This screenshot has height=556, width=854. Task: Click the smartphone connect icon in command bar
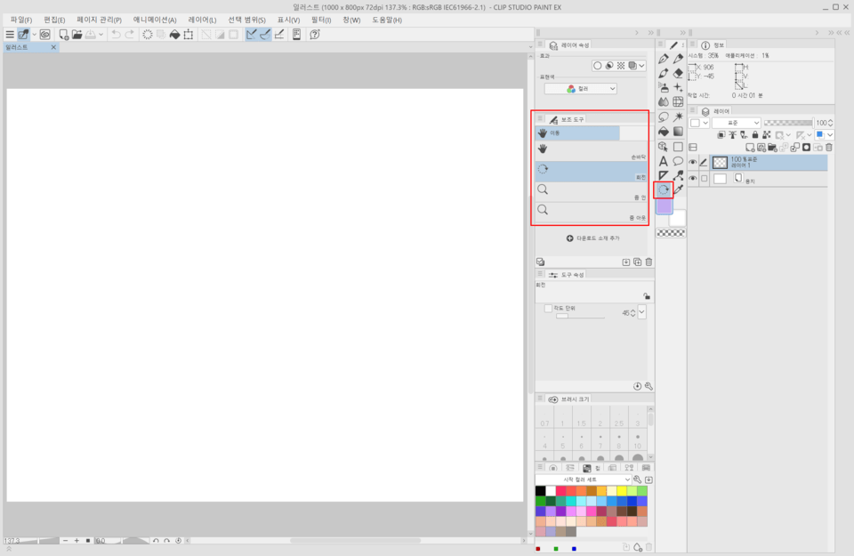[x=296, y=35]
